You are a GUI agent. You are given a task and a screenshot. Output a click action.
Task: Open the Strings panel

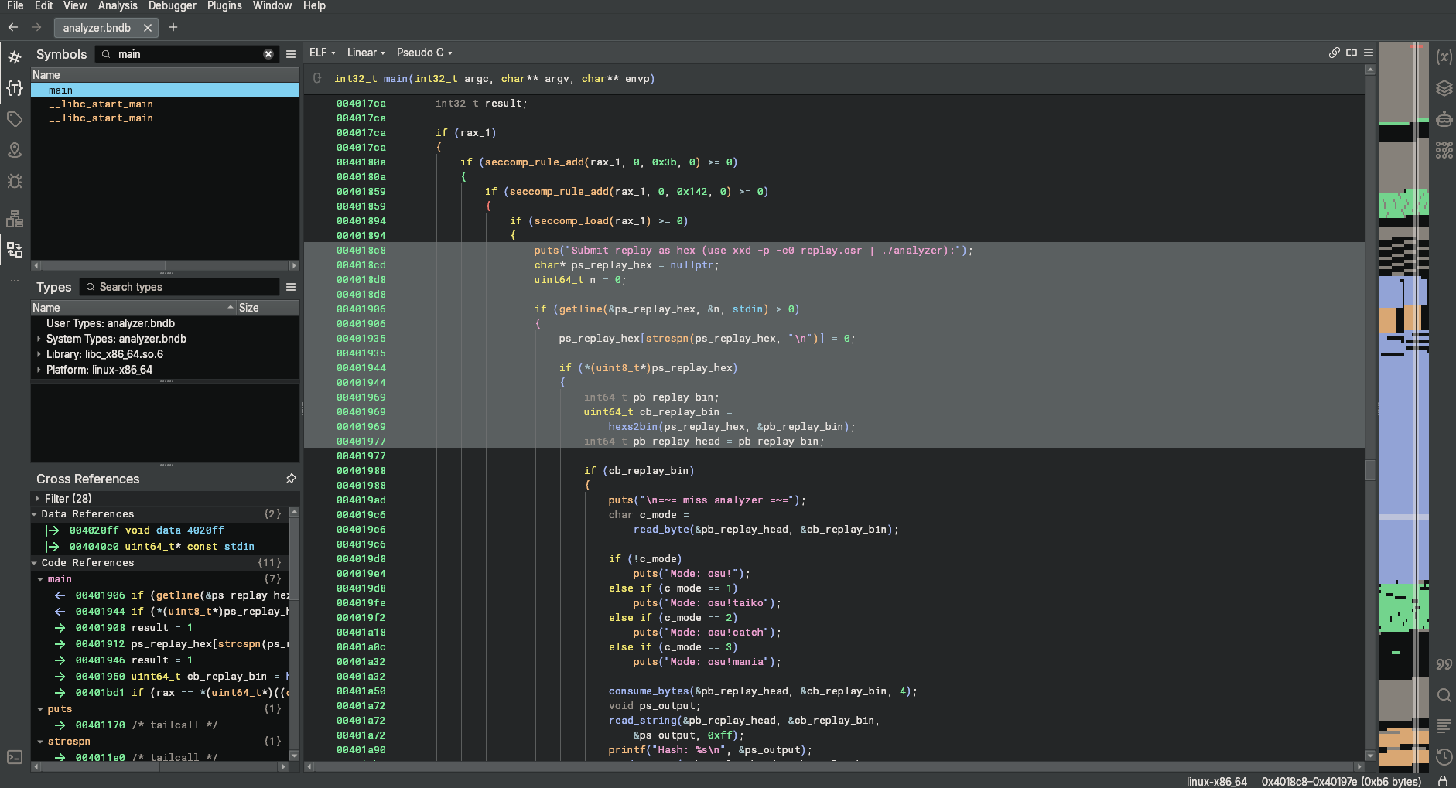pyautogui.click(x=1445, y=663)
